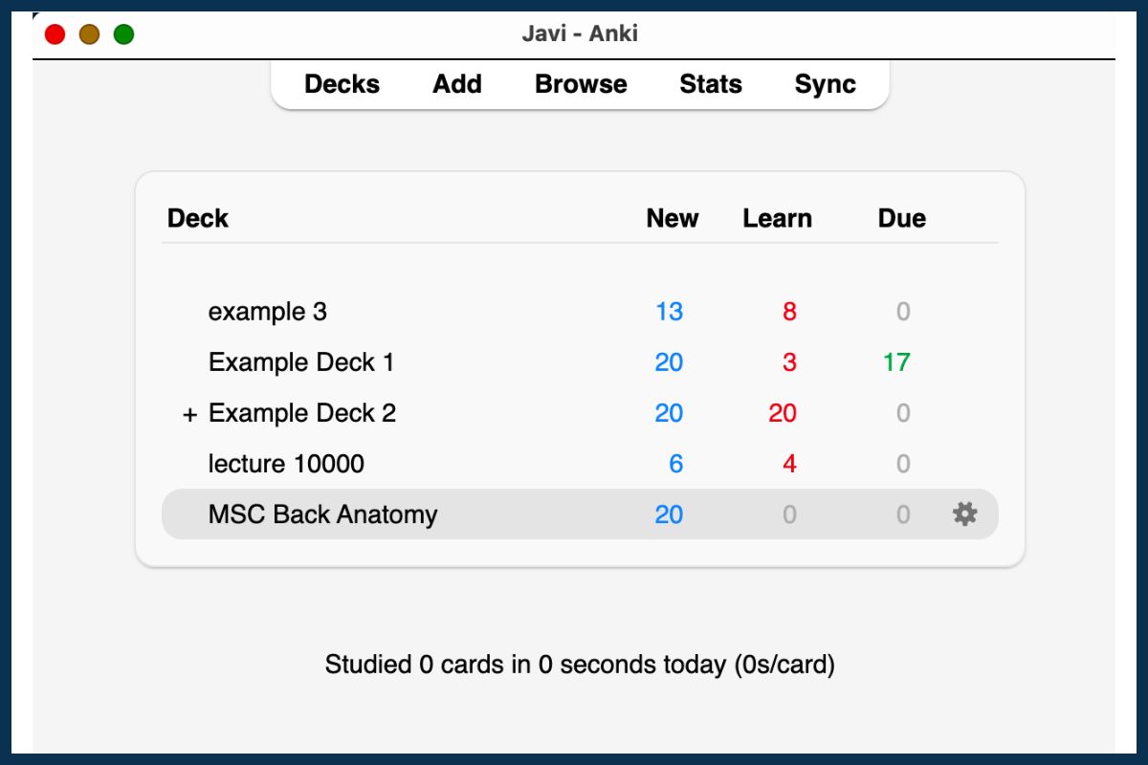
Task: Open options gear for MSC Back Anatomy
Action: point(964,514)
